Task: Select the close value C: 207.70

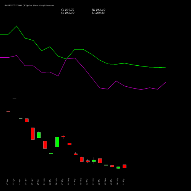Action: 68,10
